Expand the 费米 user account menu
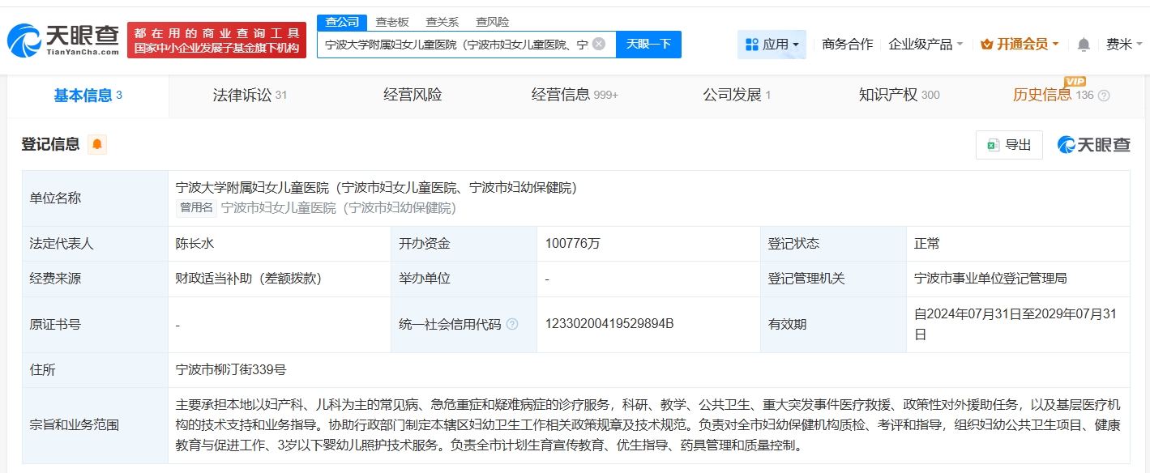The image size is (1150, 473). (1123, 45)
